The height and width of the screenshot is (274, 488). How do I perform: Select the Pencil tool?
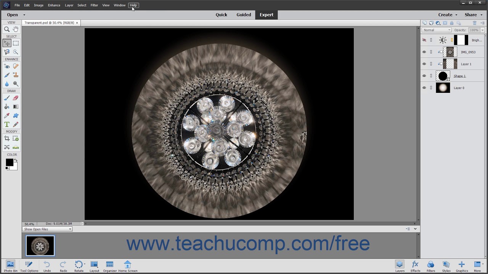[x=16, y=124]
